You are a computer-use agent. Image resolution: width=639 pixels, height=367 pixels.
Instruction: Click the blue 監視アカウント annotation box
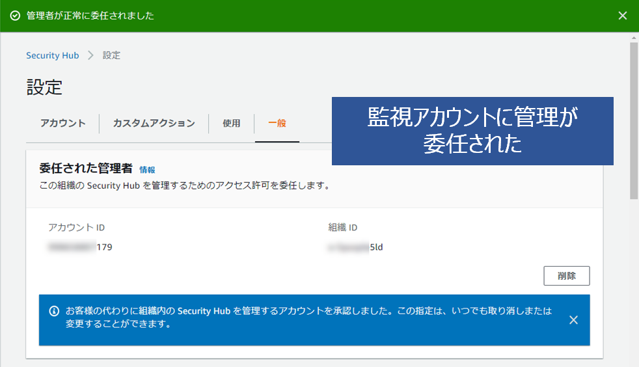point(472,131)
